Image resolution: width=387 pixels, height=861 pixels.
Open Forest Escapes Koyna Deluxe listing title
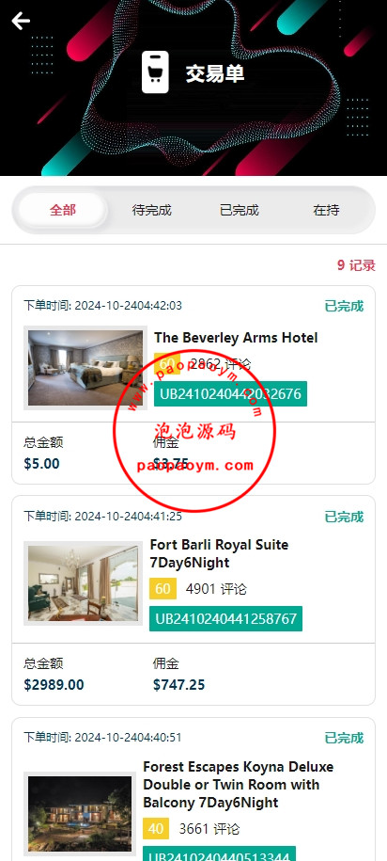[x=239, y=785]
